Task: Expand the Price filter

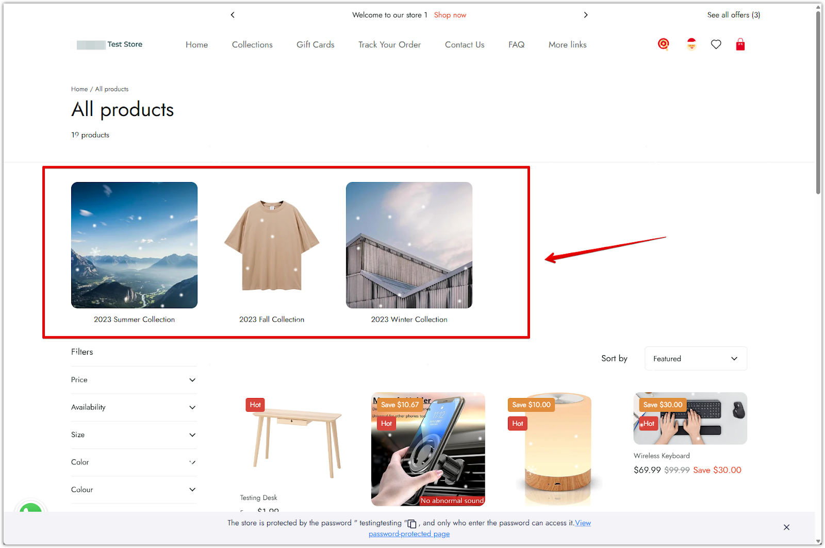Action: [x=134, y=380]
